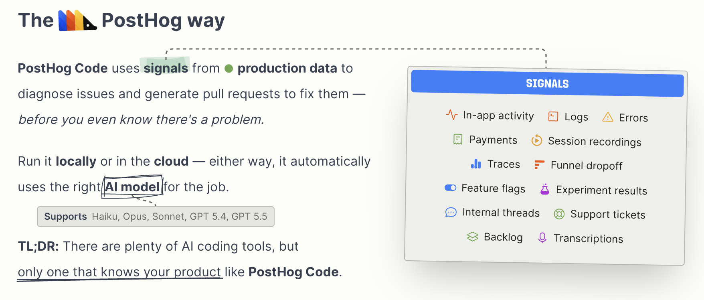Click the underlined only one that knows your product
The height and width of the screenshot is (300, 704).
coord(119,272)
